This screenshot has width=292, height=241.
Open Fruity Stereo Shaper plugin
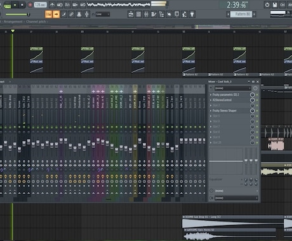tap(225, 110)
